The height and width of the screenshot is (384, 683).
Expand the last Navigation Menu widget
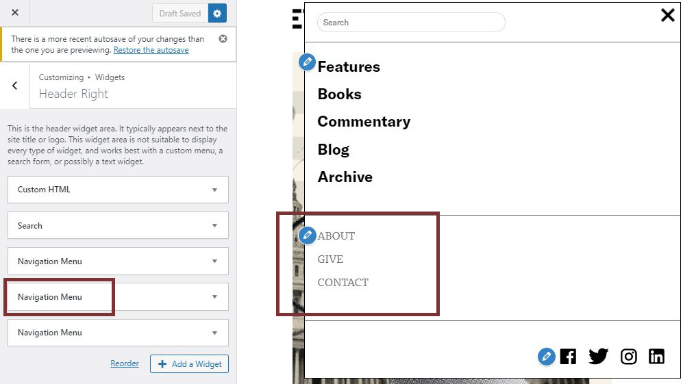(118, 333)
